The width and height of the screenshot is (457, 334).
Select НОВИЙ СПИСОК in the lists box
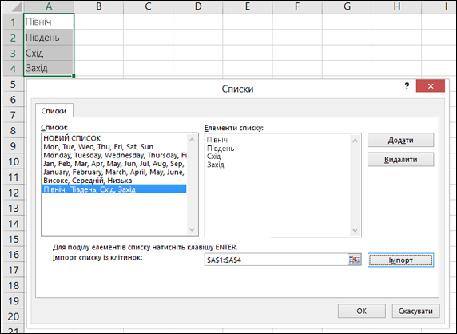coord(114,138)
